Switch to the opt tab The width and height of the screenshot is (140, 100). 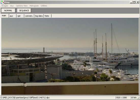point(20,16)
